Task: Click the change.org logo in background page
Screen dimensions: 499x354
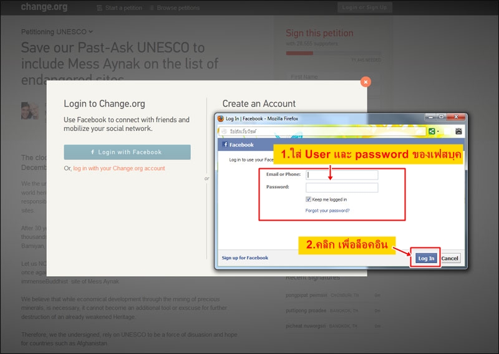Action: tap(44, 7)
